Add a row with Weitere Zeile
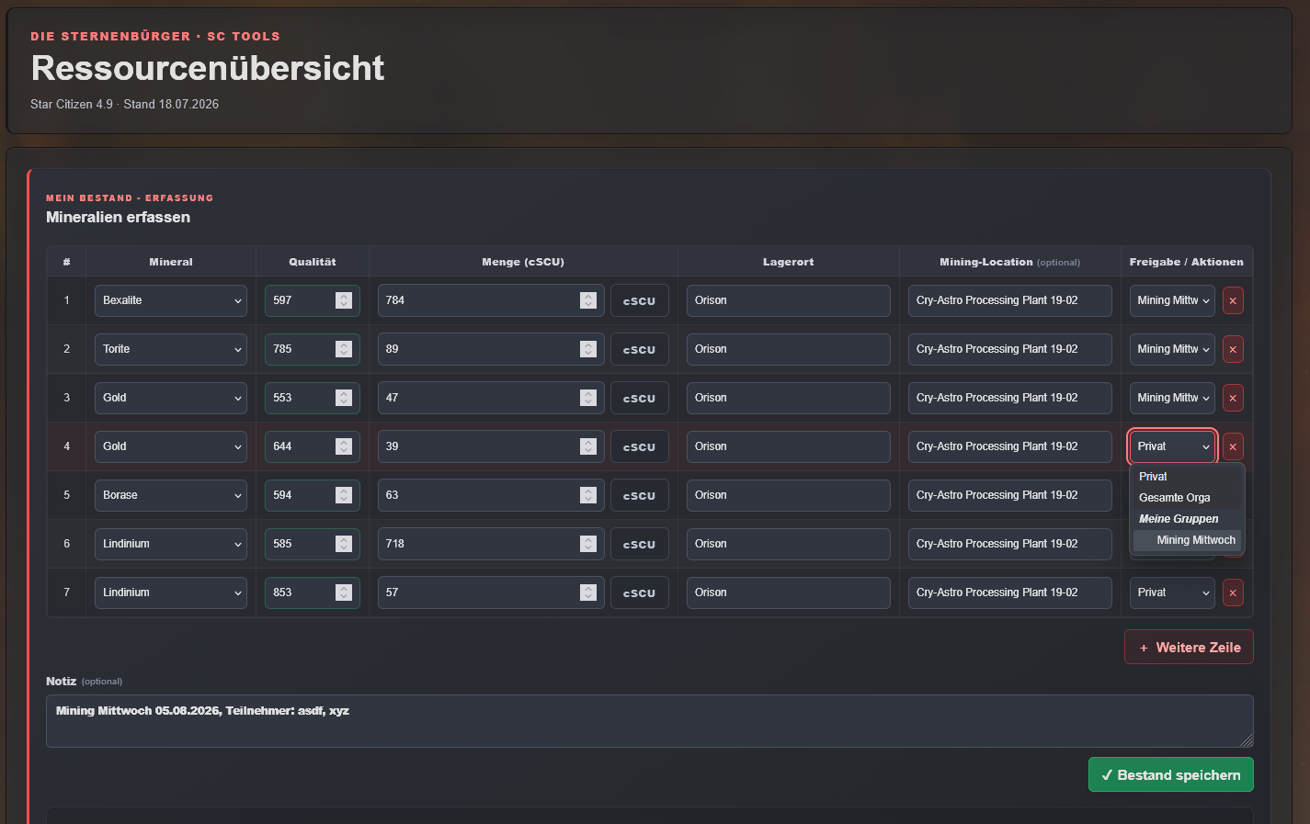1310x824 pixels. click(x=1189, y=647)
